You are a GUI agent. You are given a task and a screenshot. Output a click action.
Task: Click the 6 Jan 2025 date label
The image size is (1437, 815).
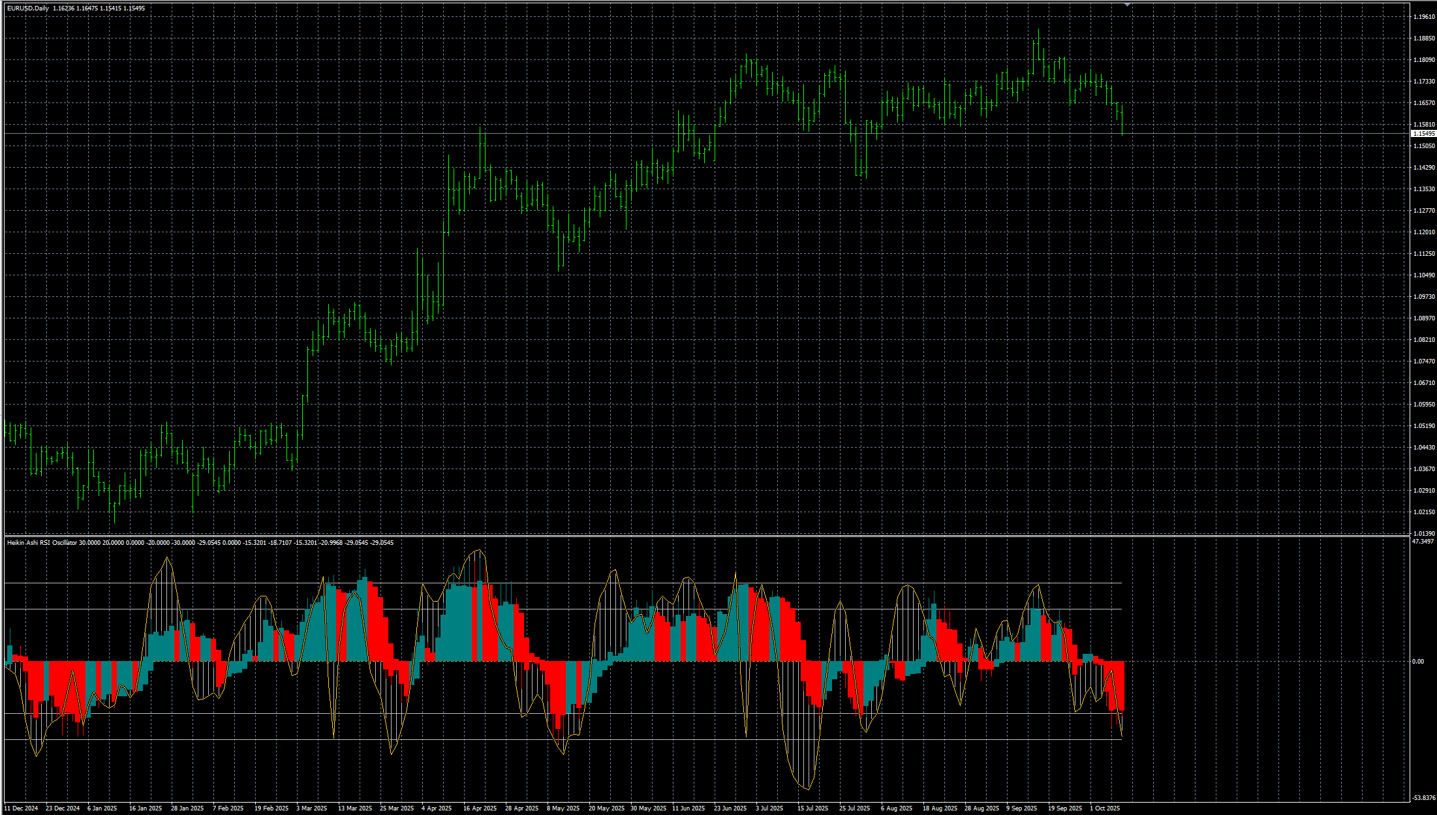click(x=102, y=808)
